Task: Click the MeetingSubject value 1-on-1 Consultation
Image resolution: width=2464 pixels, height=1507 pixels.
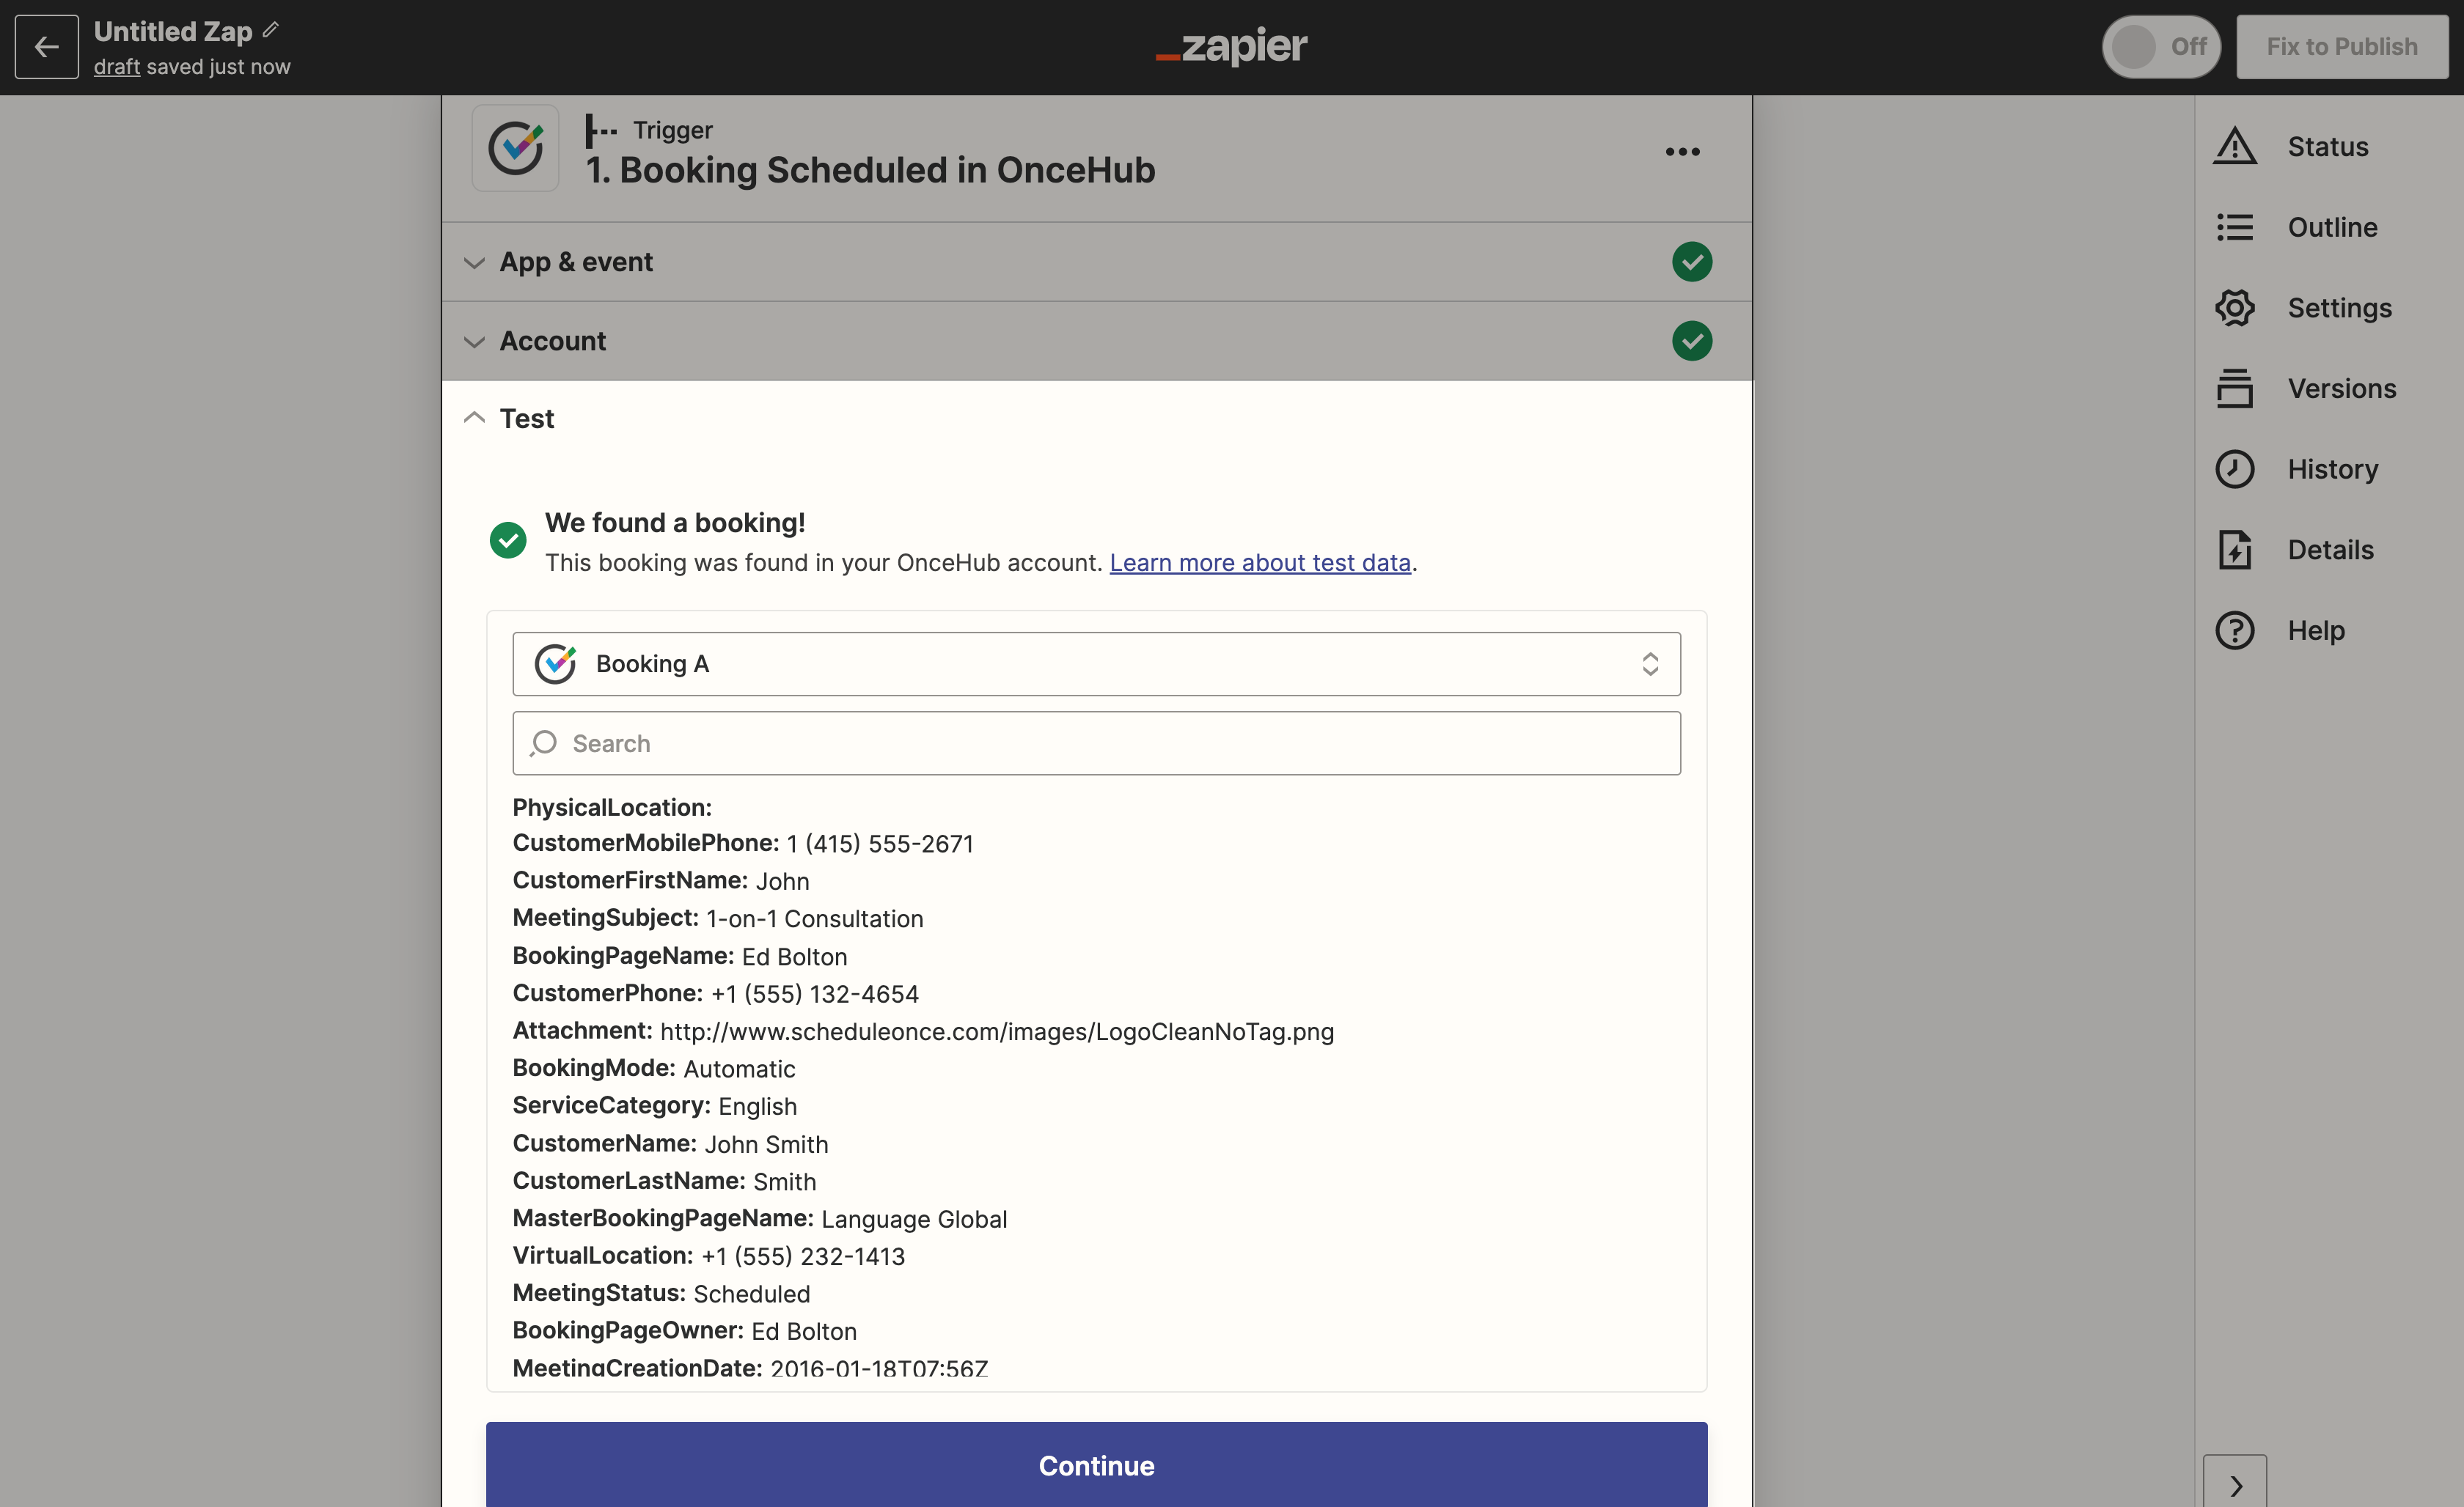Action: pos(814,919)
